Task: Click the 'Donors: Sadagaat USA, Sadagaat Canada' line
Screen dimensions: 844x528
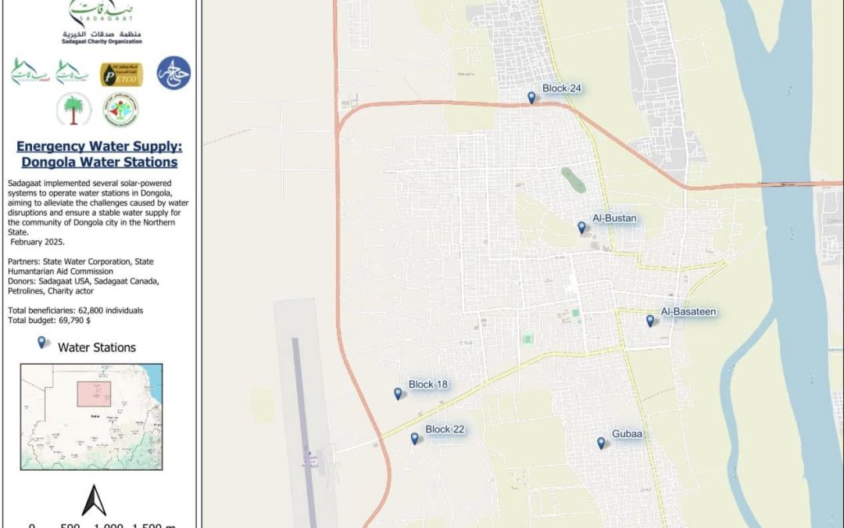Action: pyautogui.click(x=84, y=282)
